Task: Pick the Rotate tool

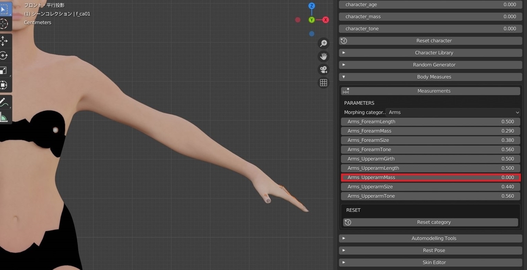Action: pyautogui.click(x=4, y=55)
